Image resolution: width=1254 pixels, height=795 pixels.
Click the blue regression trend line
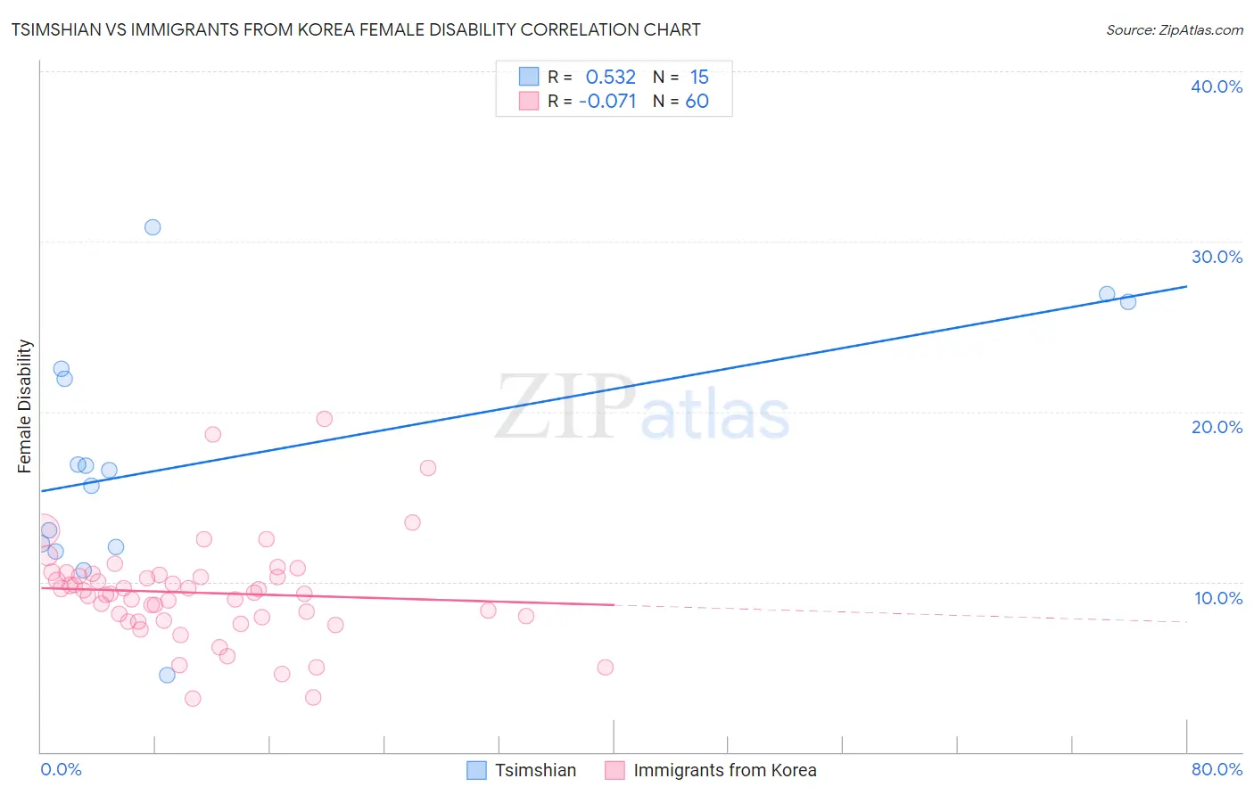[x=614, y=389]
